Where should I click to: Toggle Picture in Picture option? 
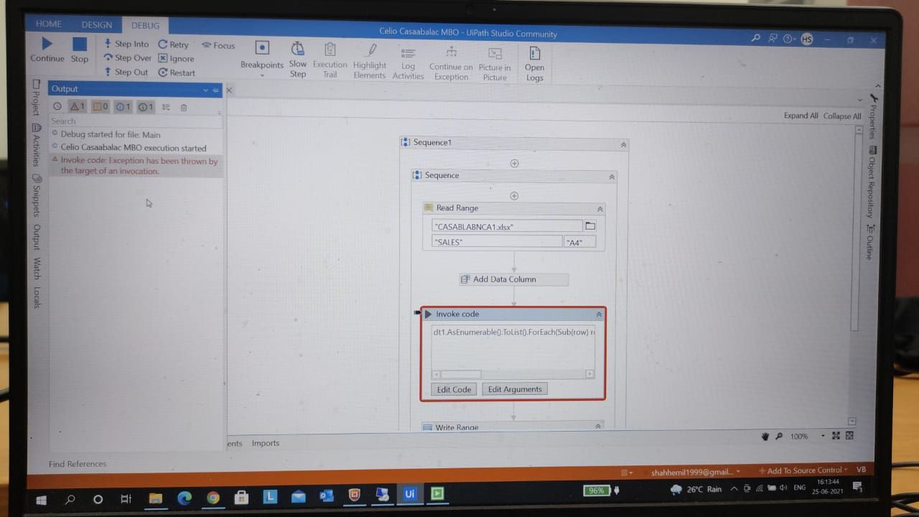pos(495,63)
